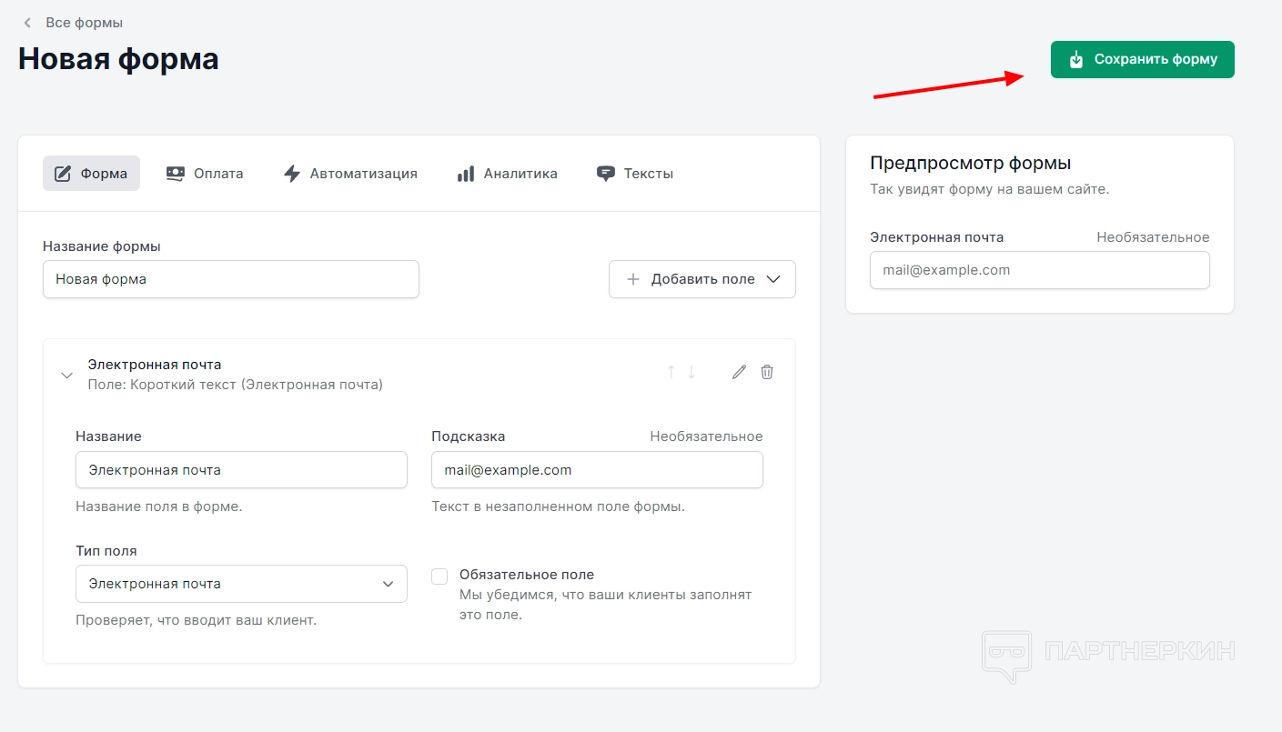1282x732 pixels.
Task: Click the trash icon to delete the field
Action: pos(767,372)
